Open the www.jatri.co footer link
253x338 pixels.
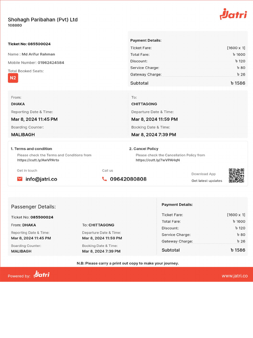[235, 276]
